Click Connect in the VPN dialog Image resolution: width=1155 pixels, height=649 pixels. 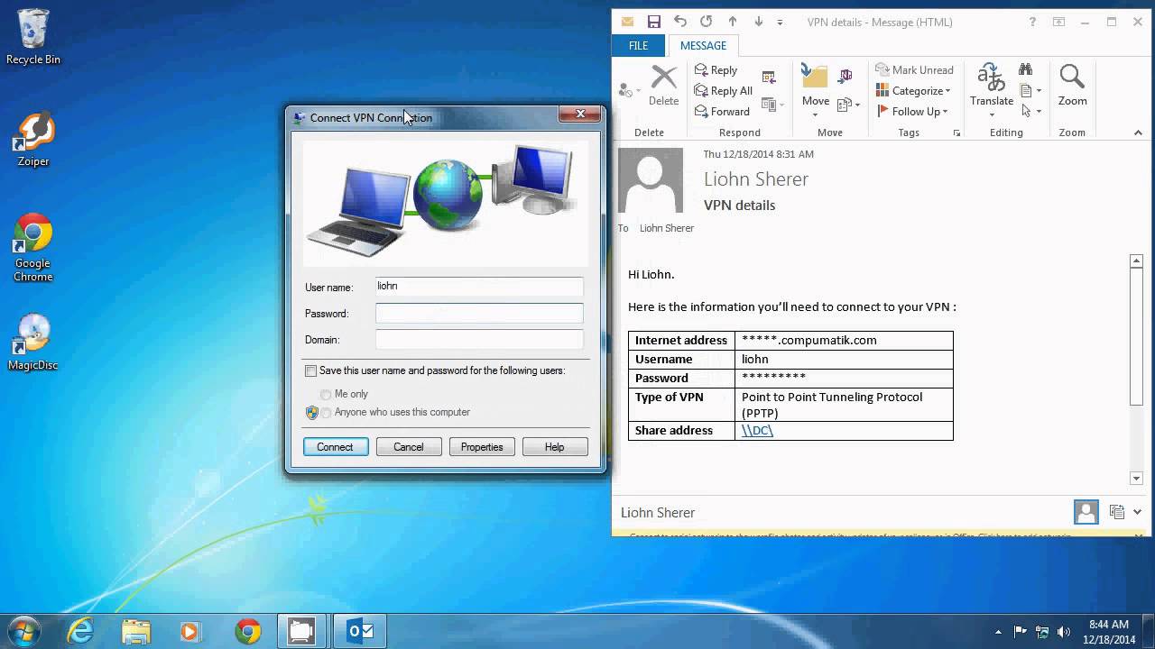click(x=335, y=447)
